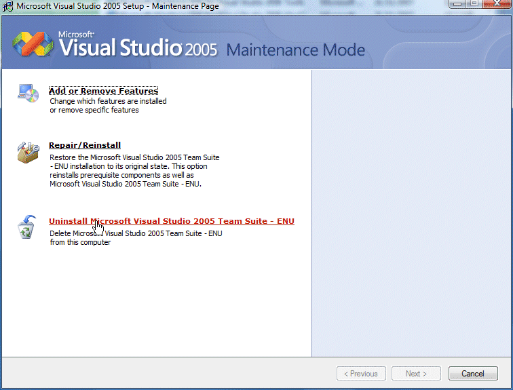The width and height of the screenshot is (513, 390).
Task: Maximize the Setup window
Action: coord(474,4)
